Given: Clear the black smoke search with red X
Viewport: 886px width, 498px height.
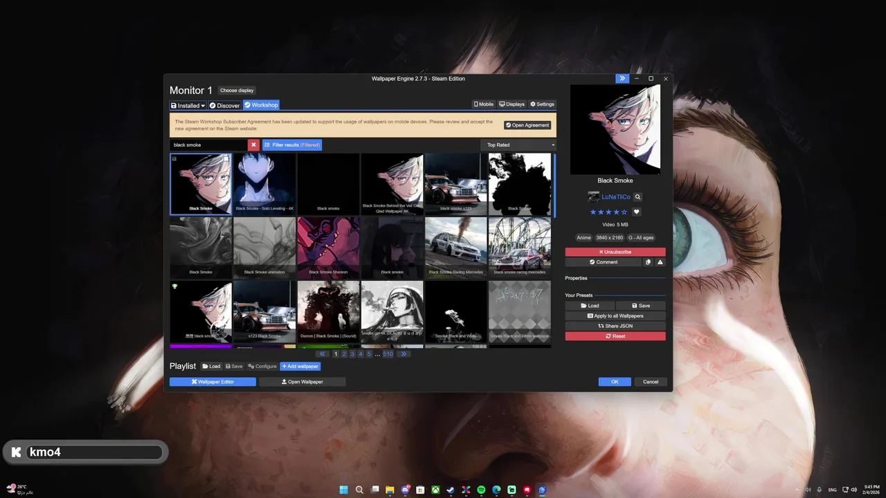Looking at the screenshot, I should click(x=253, y=145).
